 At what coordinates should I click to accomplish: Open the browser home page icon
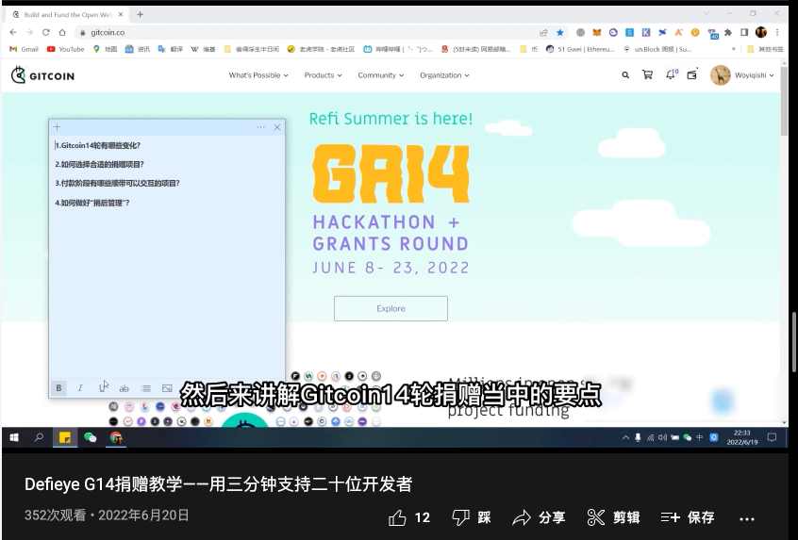click(62, 32)
